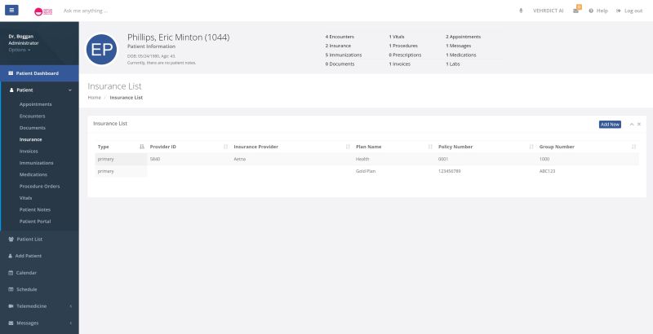Viewport: 653px width, 334px height.
Task: Open the 2 Appointments summary link
Action: [x=463, y=37]
